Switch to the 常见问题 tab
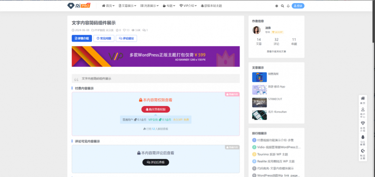 [x=104, y=38]
